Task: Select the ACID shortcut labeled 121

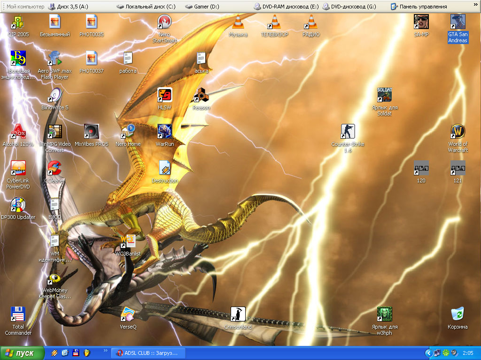Action: (x=458, y=172)
